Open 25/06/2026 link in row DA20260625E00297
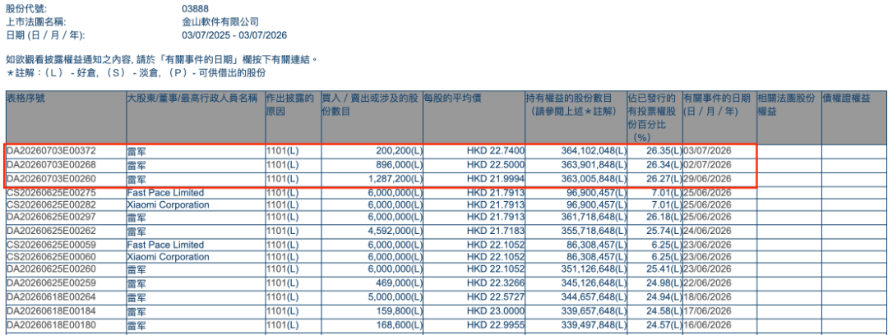The width and height of the screenshot is (888, 335). (709, 218)
